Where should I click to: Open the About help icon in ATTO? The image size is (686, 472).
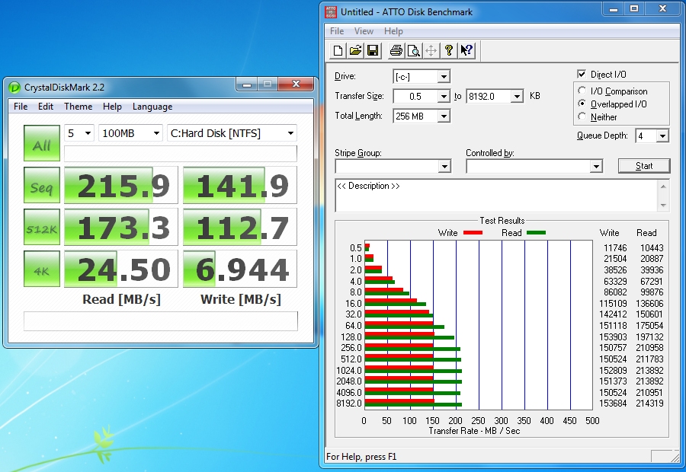pyautogui.click(x=449, y=50)
